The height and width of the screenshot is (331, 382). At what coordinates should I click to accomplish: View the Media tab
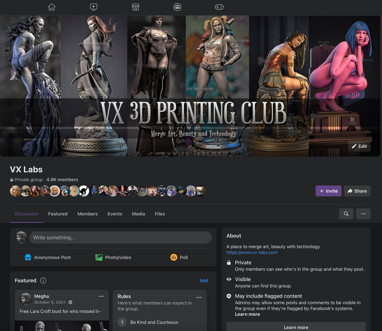coord(138,214)
